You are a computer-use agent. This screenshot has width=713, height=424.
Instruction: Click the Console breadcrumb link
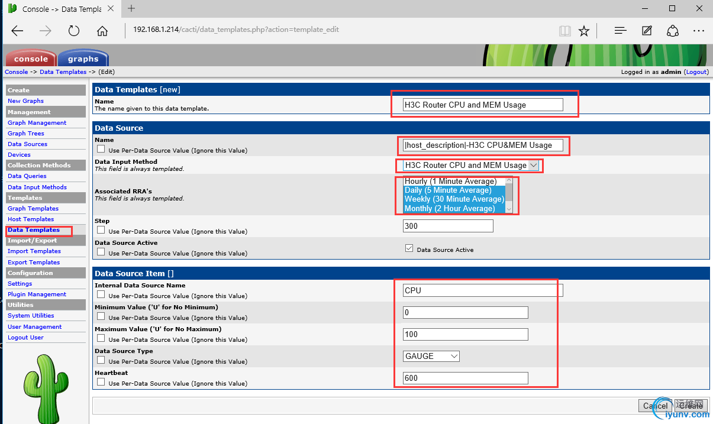(x=17, y=72)
